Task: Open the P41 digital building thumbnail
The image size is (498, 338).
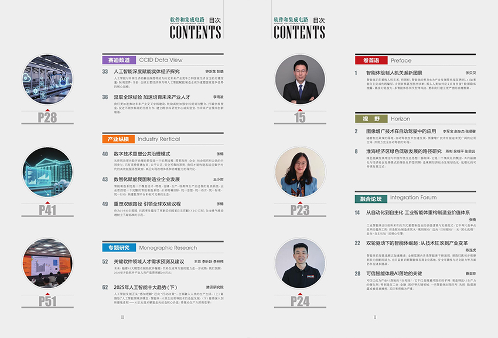Action: point(47,172)
